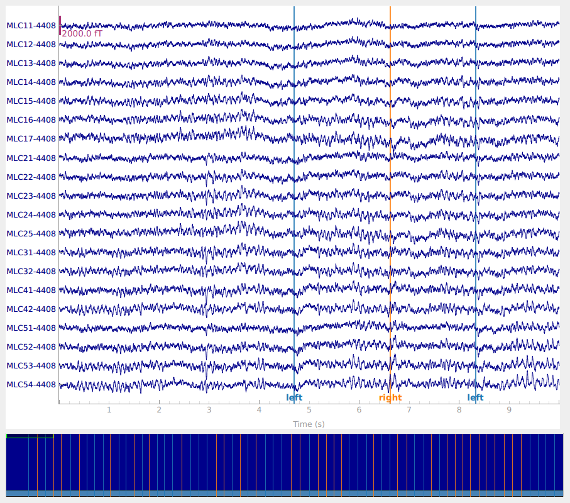Screen dimensions: 570x503
Task: Click the last "left" annotation label
Action: click(x=475, y=398)
